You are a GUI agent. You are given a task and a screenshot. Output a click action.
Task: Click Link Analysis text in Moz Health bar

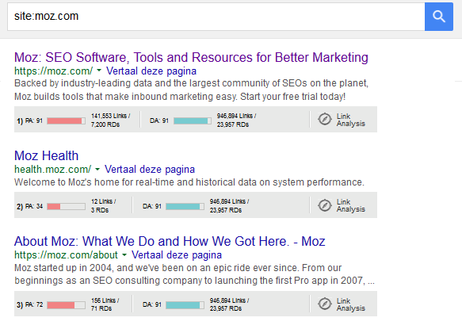350,205
